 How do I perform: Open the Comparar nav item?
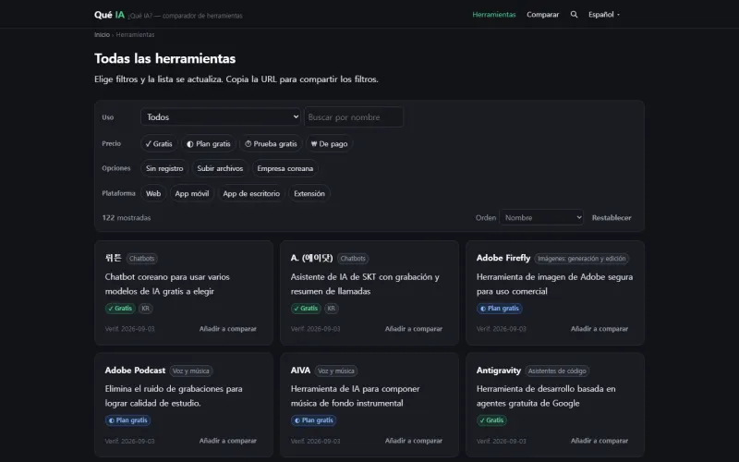pyautogui.click(x=542, y=15)
